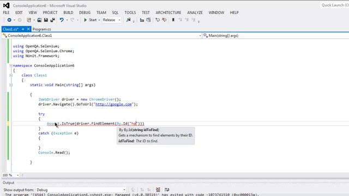Click the Open File toolbar icon
349x196 pixels.
[x=39, y=20]
